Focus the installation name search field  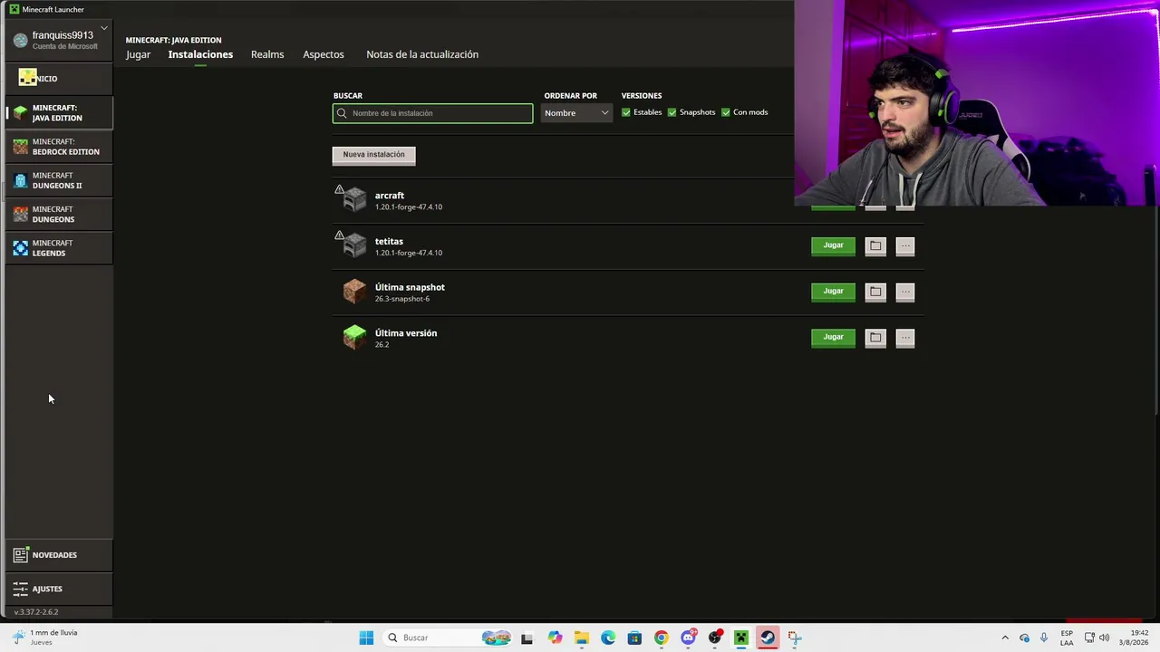(433, 113)
